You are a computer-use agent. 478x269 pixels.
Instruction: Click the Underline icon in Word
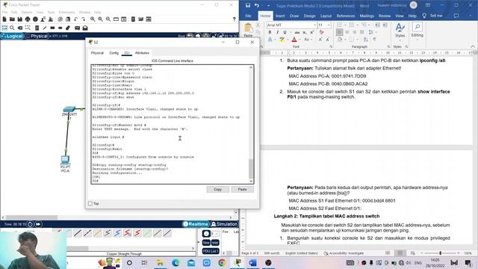click(285, 32)
